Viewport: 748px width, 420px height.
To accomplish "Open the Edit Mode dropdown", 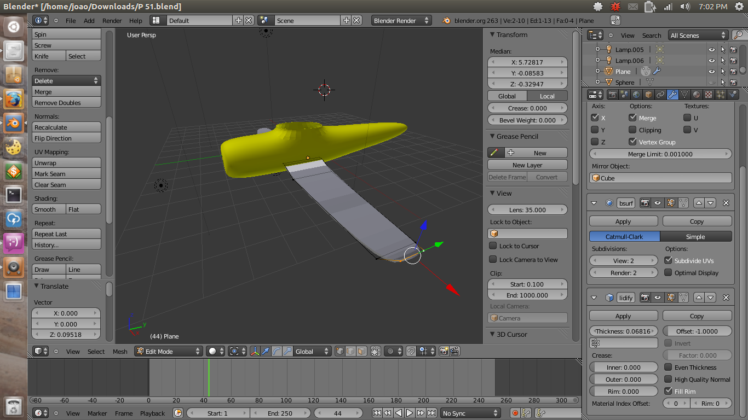I will (168, 351).
